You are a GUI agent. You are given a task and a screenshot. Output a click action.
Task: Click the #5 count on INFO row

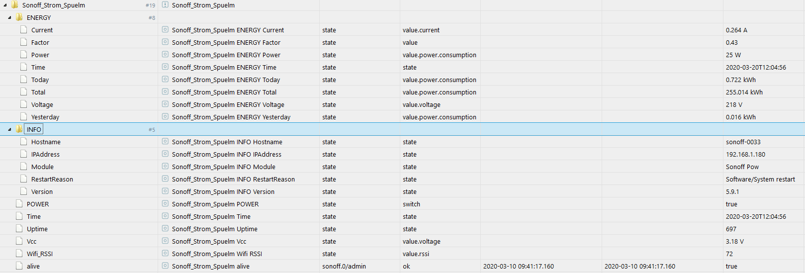152,129
